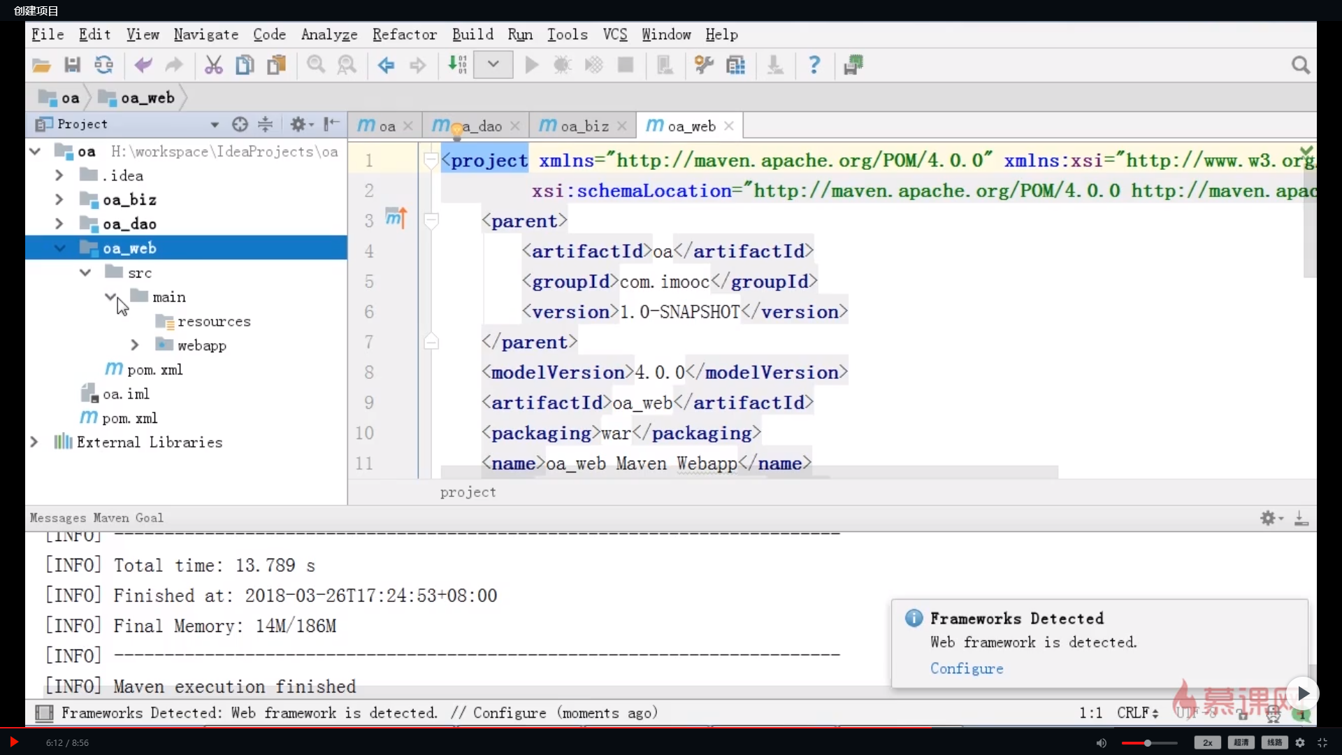Hide the Messages panel
The width and height of the screenshot is (1342, 755).
pyautogui.click(x=1301, y=518)
